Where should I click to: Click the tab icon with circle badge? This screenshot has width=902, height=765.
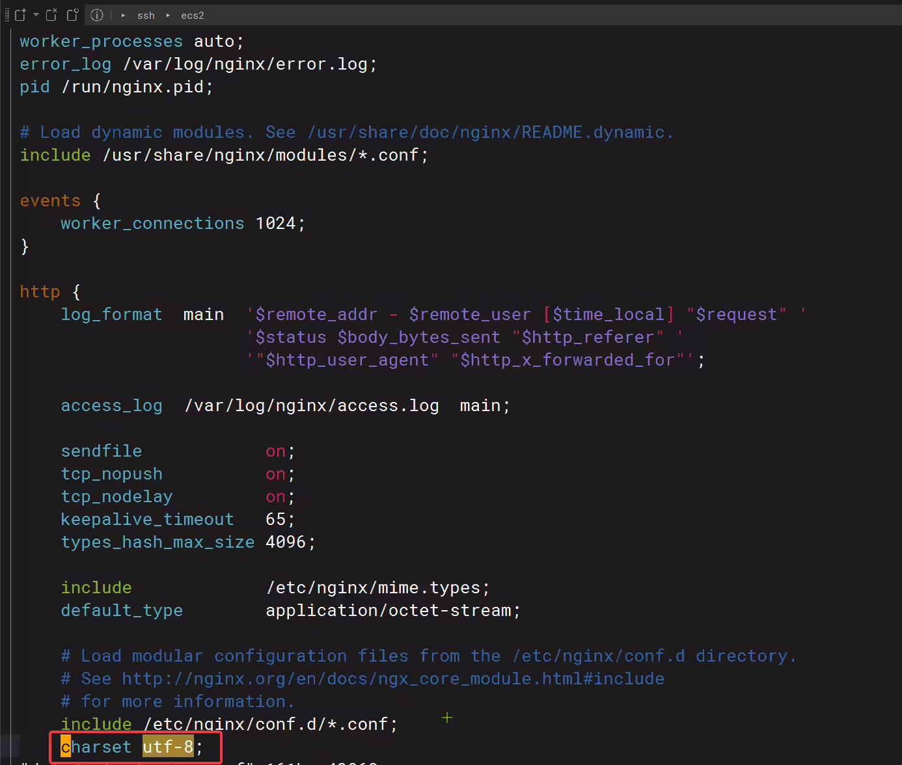click(x=73, y=15)
